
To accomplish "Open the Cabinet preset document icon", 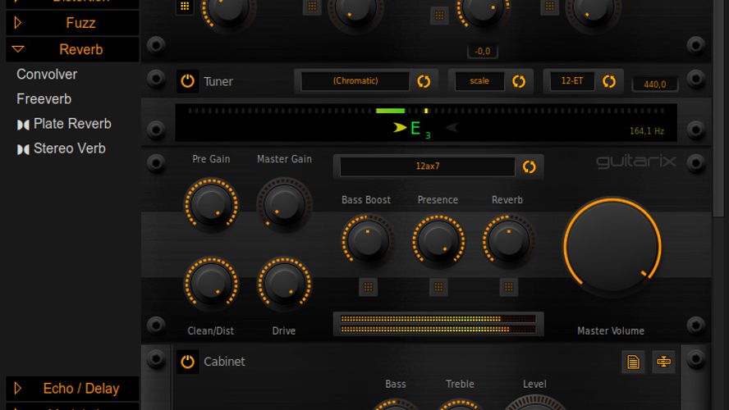I will (x=633, y=362).
